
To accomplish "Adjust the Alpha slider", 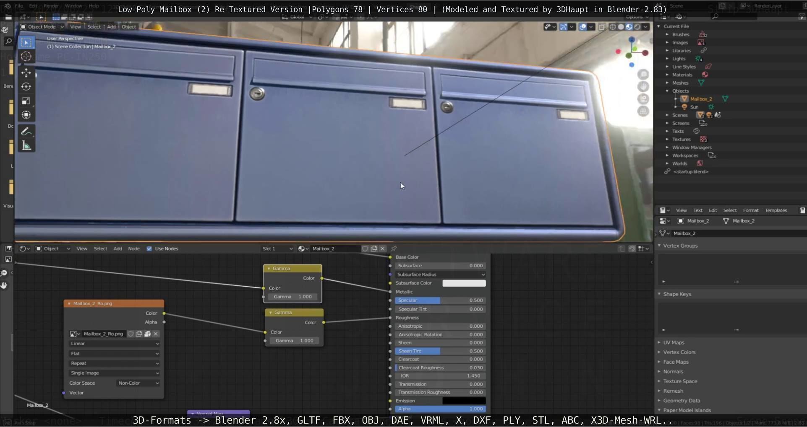I will [440, 409].
